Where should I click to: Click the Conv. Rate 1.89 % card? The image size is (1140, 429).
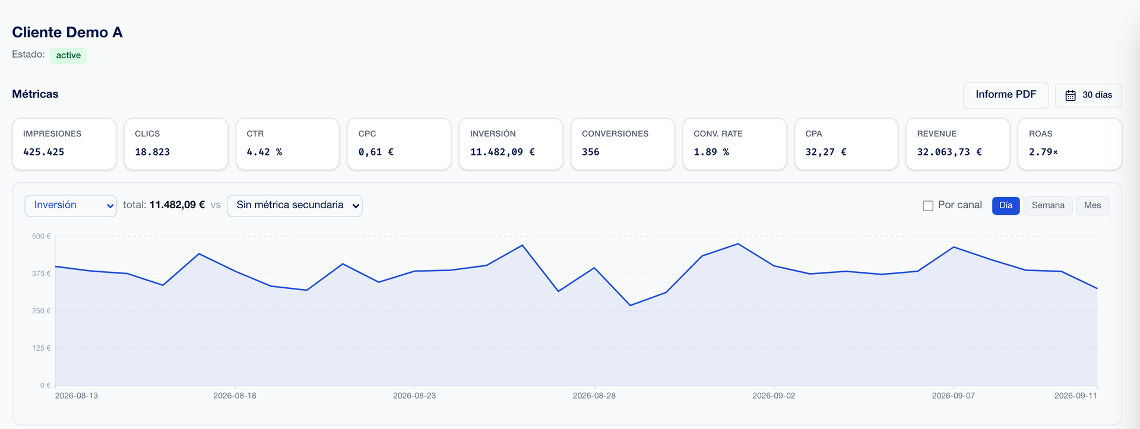tap(734, 144)
